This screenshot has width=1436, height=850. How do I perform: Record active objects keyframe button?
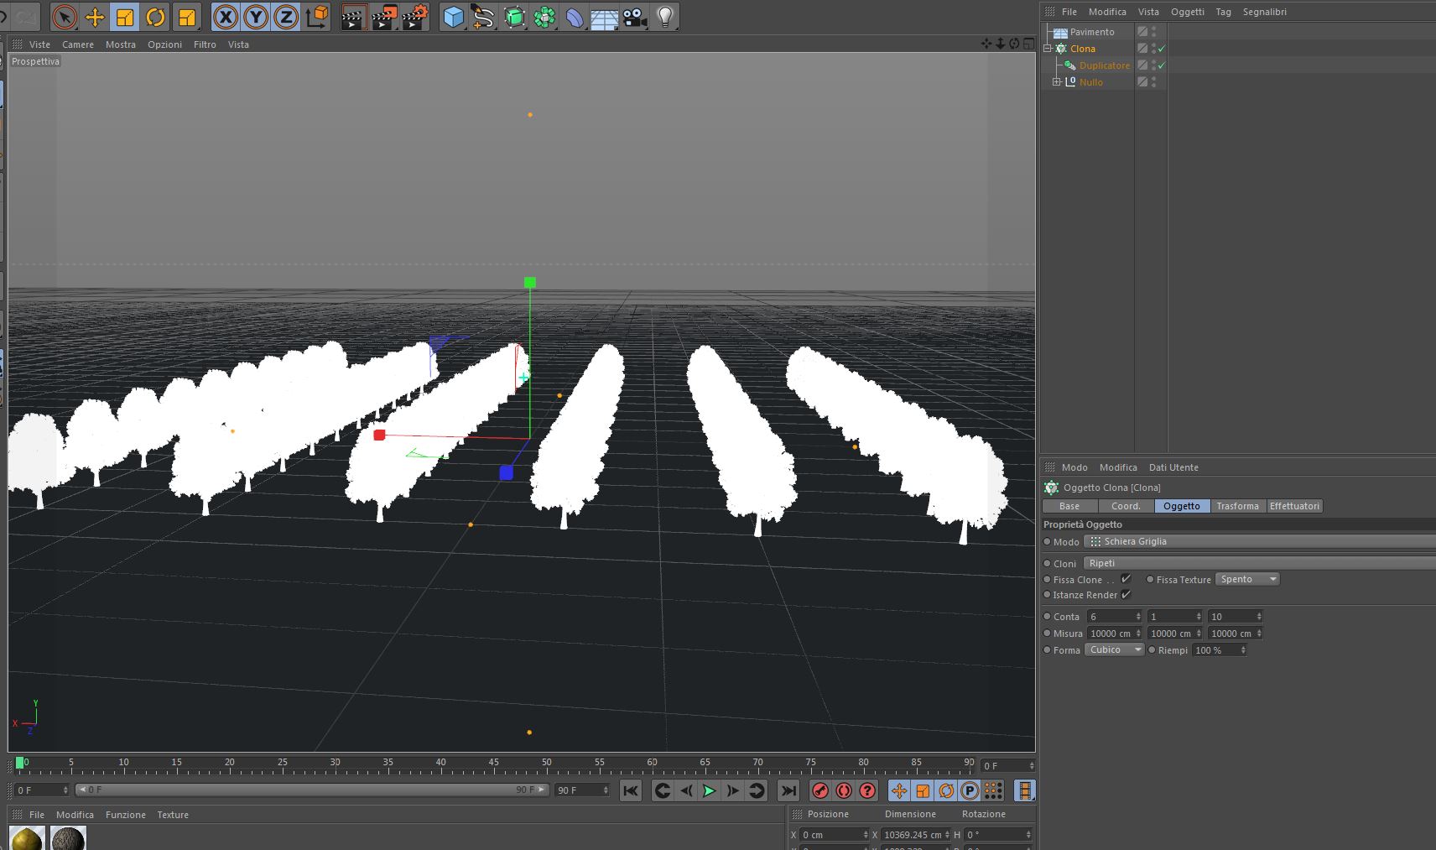(820, 790)
